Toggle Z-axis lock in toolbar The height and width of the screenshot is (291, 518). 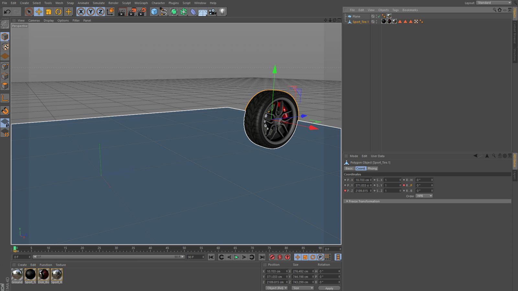coord(100,12)
